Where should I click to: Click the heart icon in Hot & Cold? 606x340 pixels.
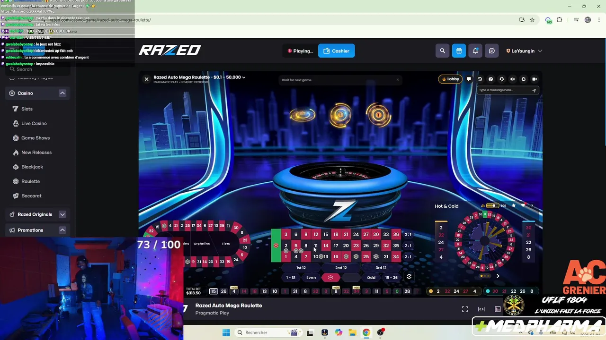point(523,206)
